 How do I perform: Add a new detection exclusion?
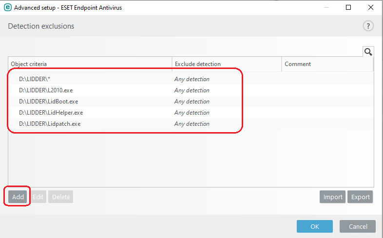18,197
